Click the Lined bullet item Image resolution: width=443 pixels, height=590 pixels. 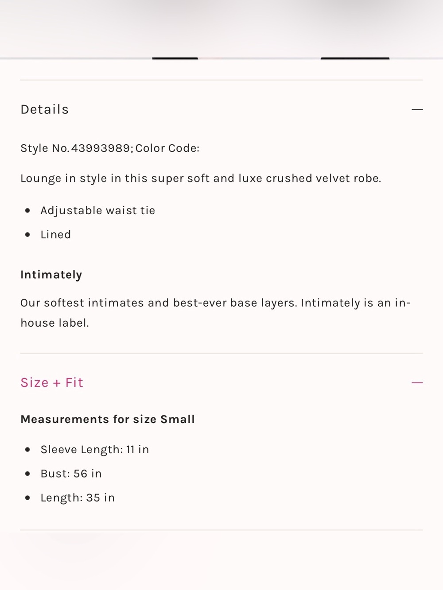click(x=55, y=235)
